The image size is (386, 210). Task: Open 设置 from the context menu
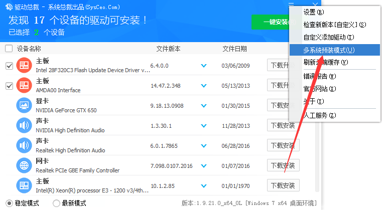pyautogui.click(x=313, y=12)
